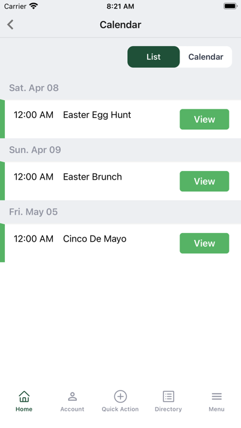Open the Directory list icon
Screen dimensions: 241x428
point(168,397)
